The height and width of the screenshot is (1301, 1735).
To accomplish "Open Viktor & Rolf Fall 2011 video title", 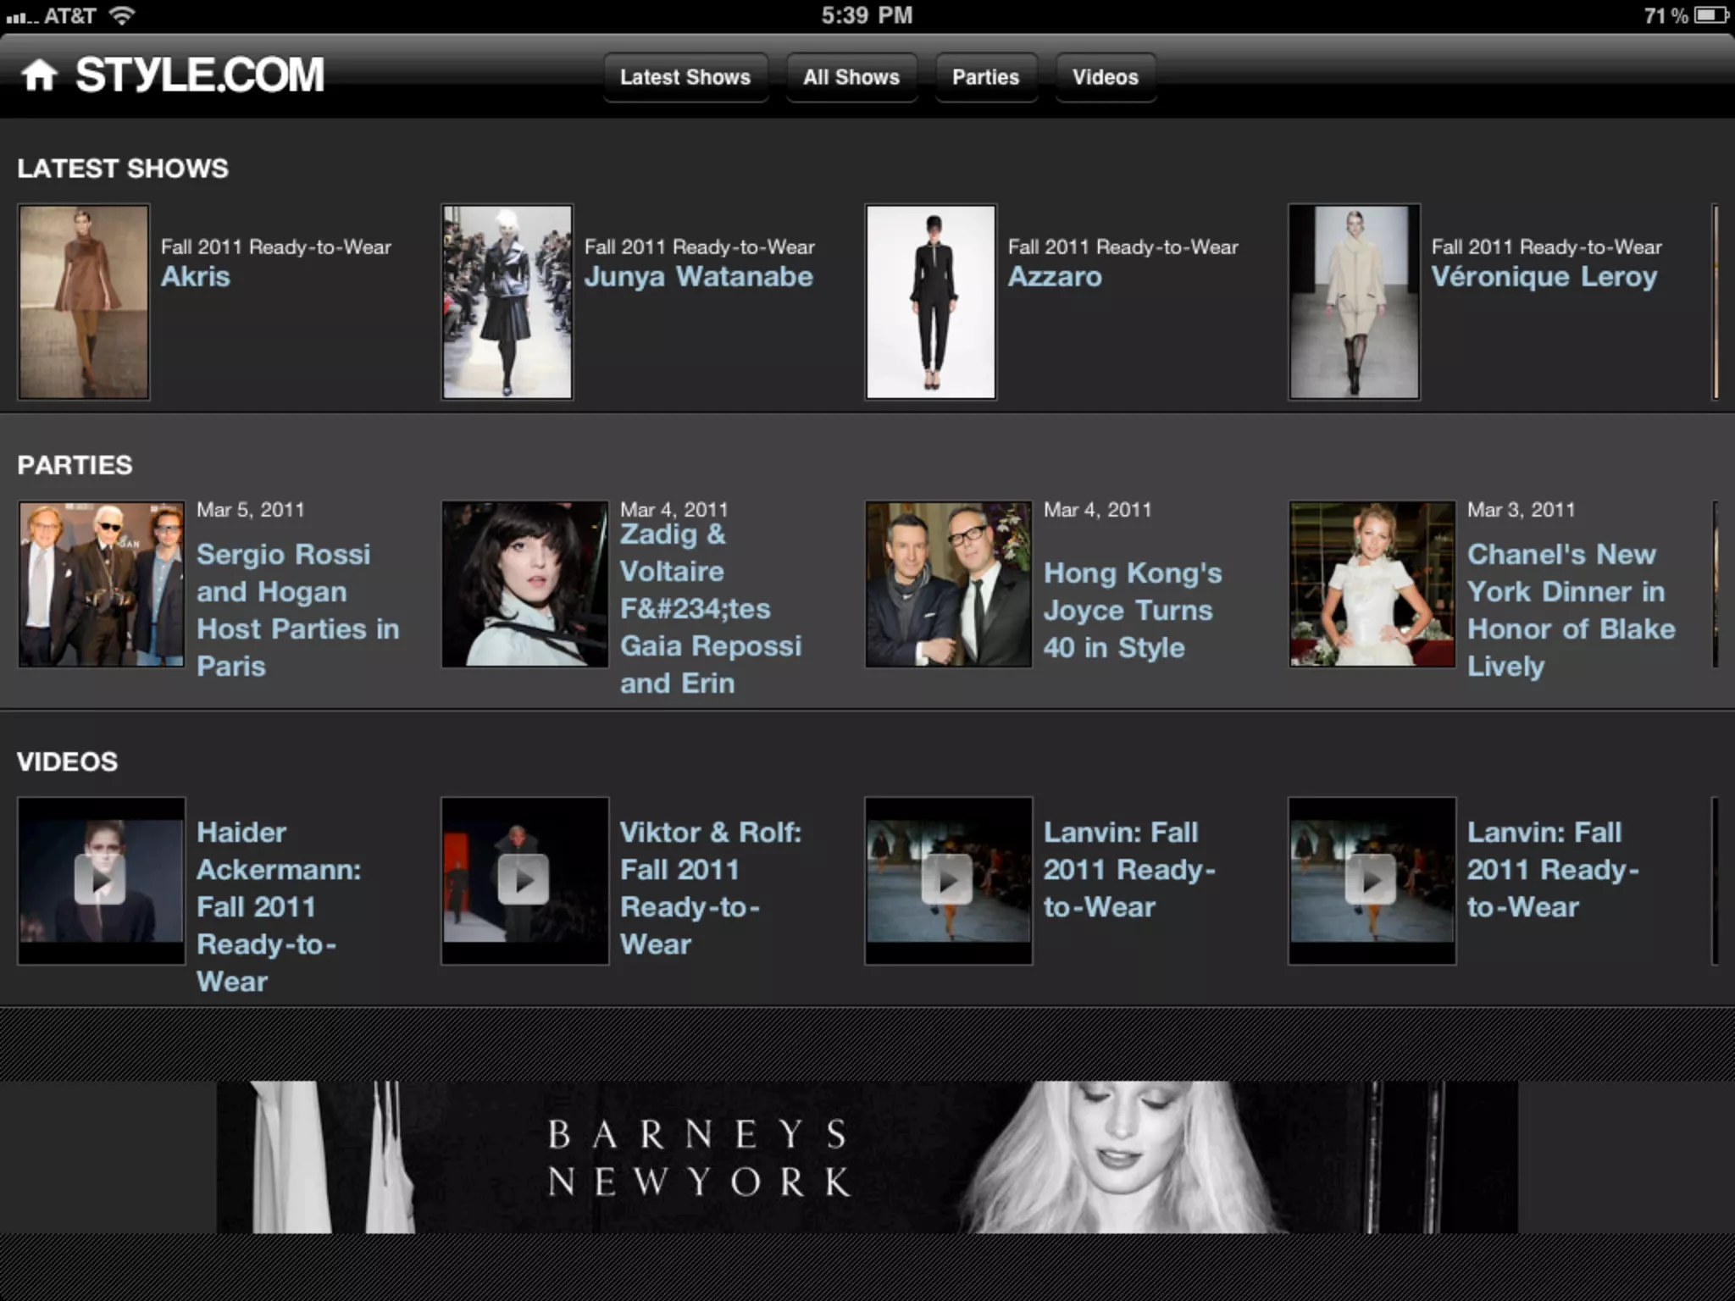I will pyautogui.click(x=711, y=888).
